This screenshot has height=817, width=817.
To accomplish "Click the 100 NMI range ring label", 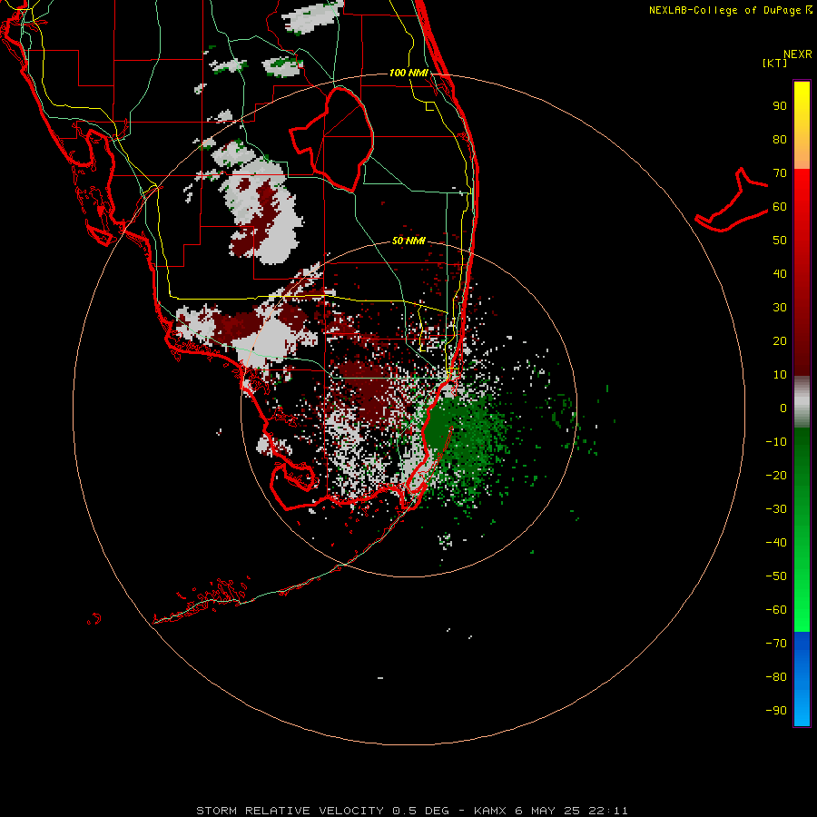I will coord(408,73).
